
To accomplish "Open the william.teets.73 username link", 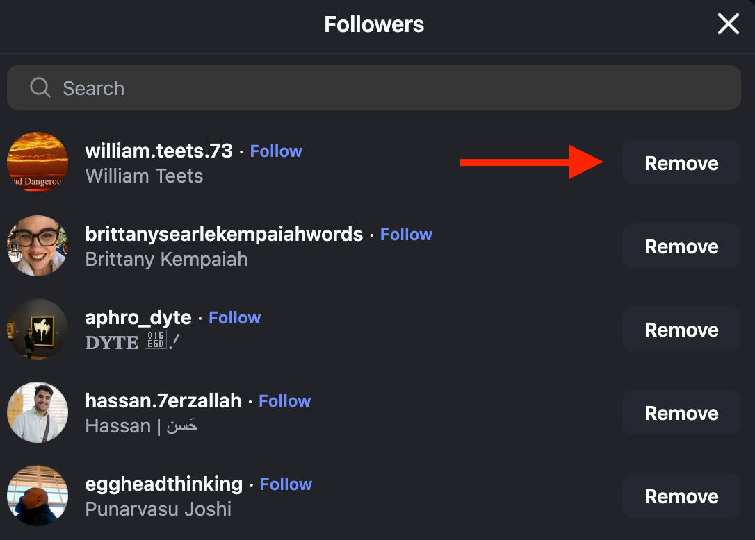I will click(159, 151).
